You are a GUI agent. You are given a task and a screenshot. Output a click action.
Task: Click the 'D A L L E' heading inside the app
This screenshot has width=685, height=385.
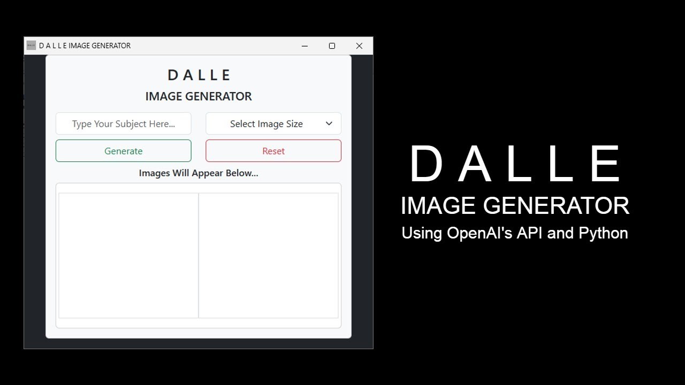pyautogui.click(x=199, y=75)
